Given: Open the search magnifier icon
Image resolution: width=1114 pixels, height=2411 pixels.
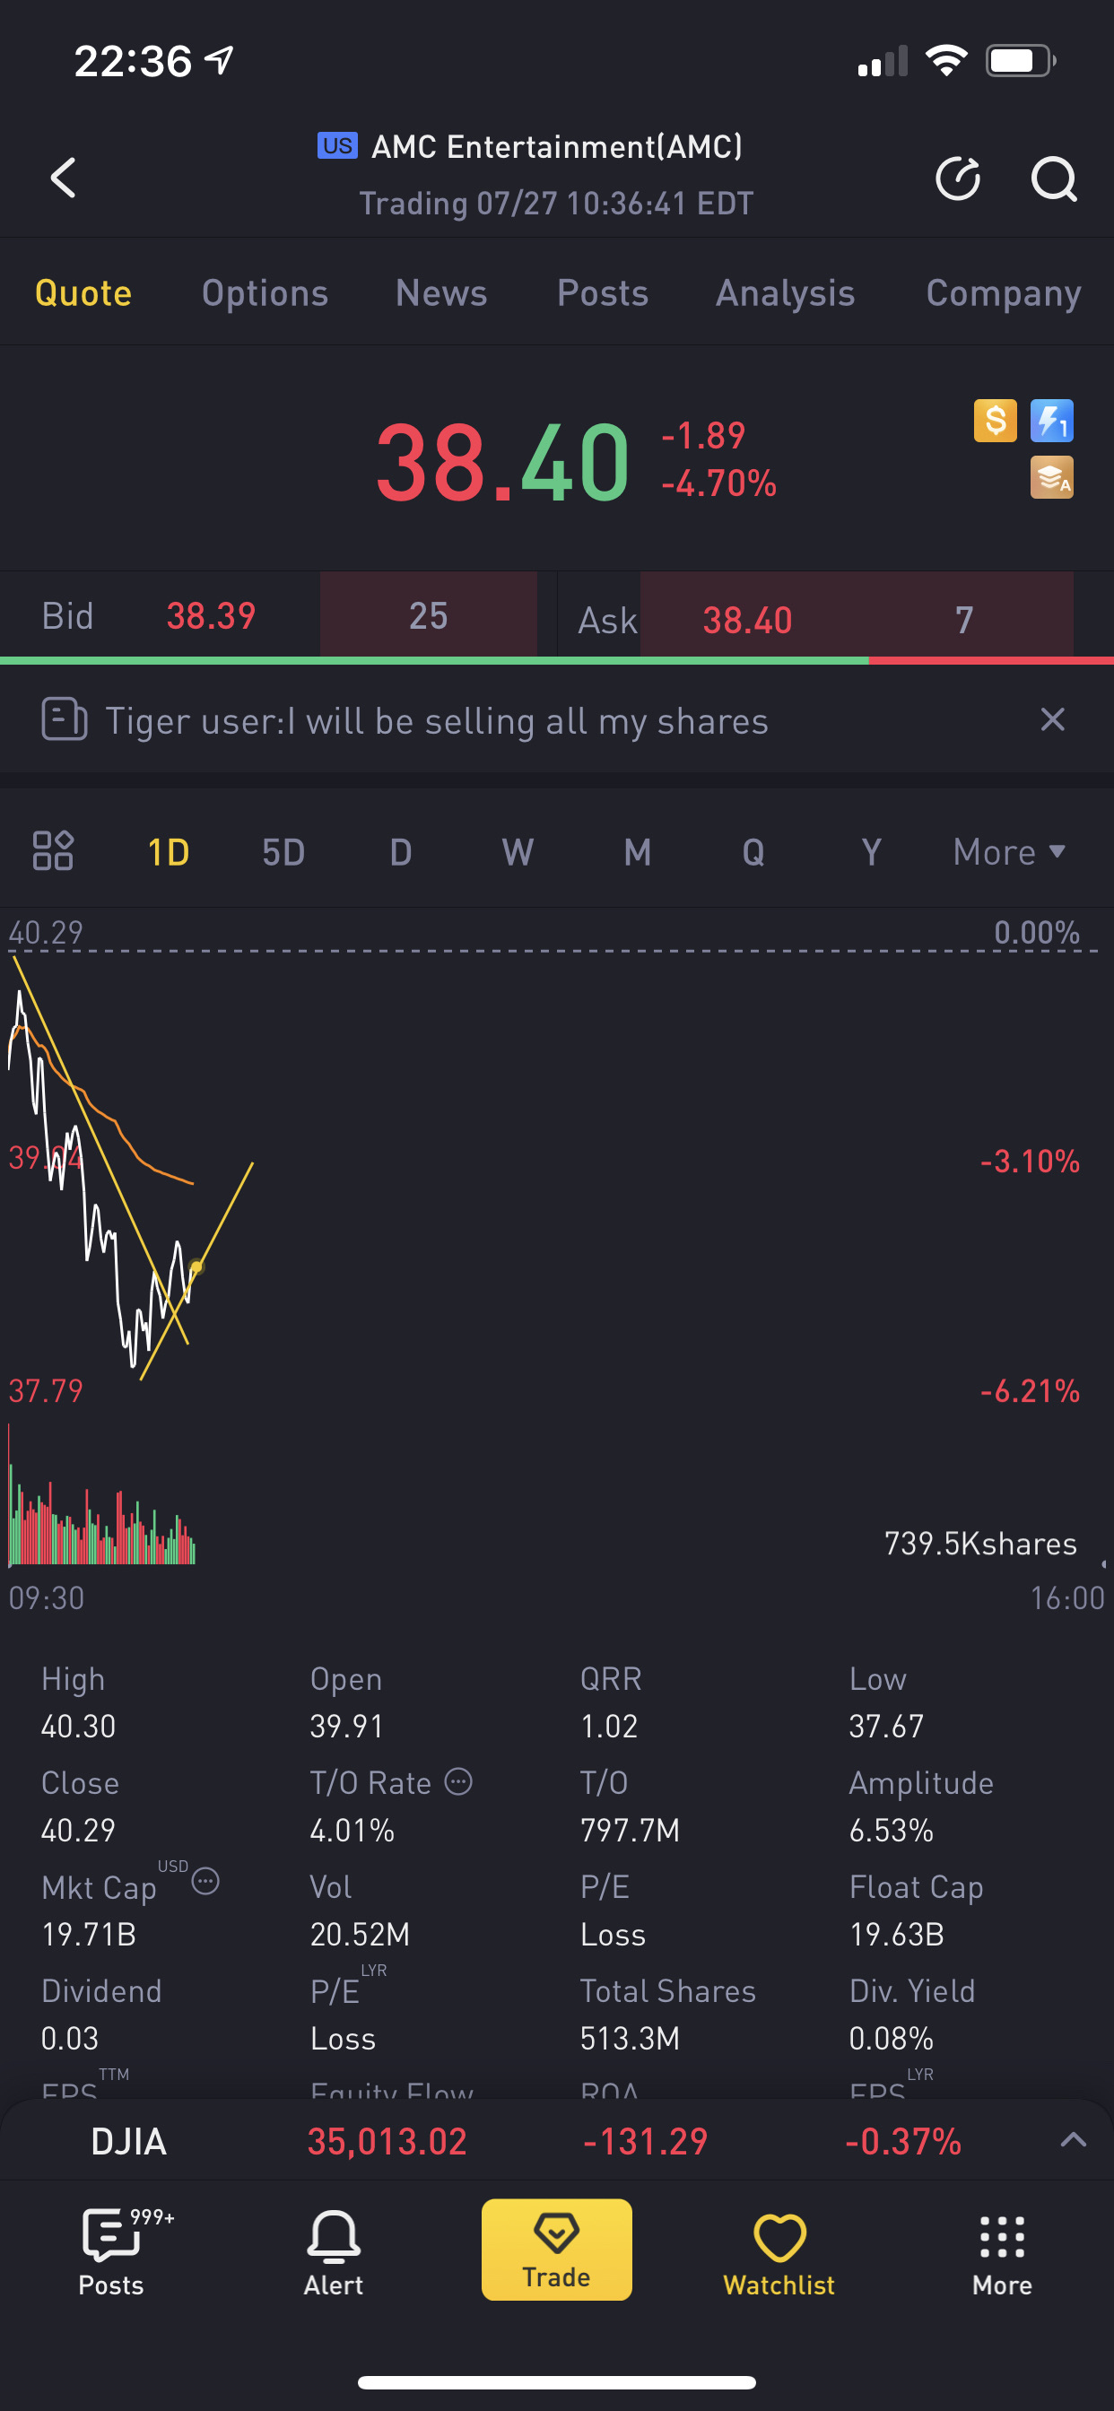Looking at the screenshot, I should (x=1053, y=178).
